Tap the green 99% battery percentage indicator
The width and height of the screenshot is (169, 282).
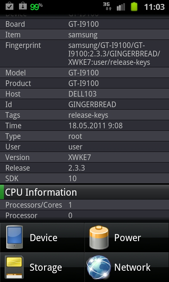(36, 7)
